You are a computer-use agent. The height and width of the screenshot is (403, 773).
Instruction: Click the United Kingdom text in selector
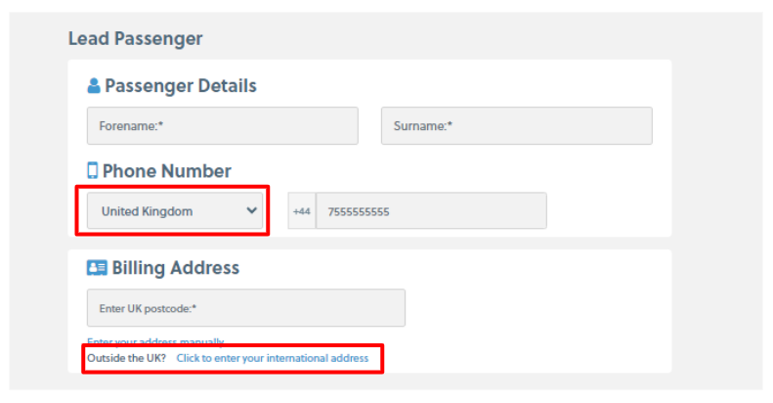pyautogui.click(x=148, y=211)
